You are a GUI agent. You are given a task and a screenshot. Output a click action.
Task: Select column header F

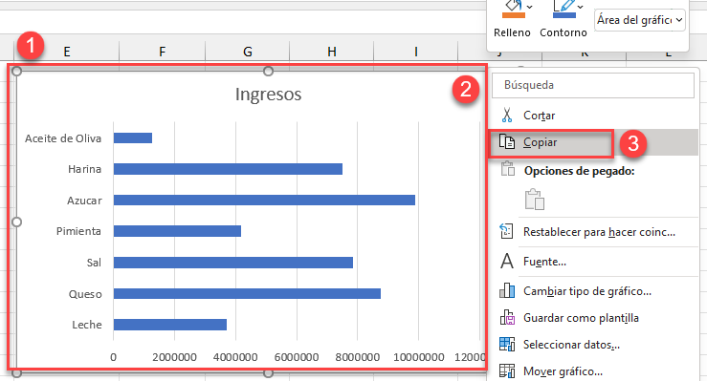[x=162, y=52]
